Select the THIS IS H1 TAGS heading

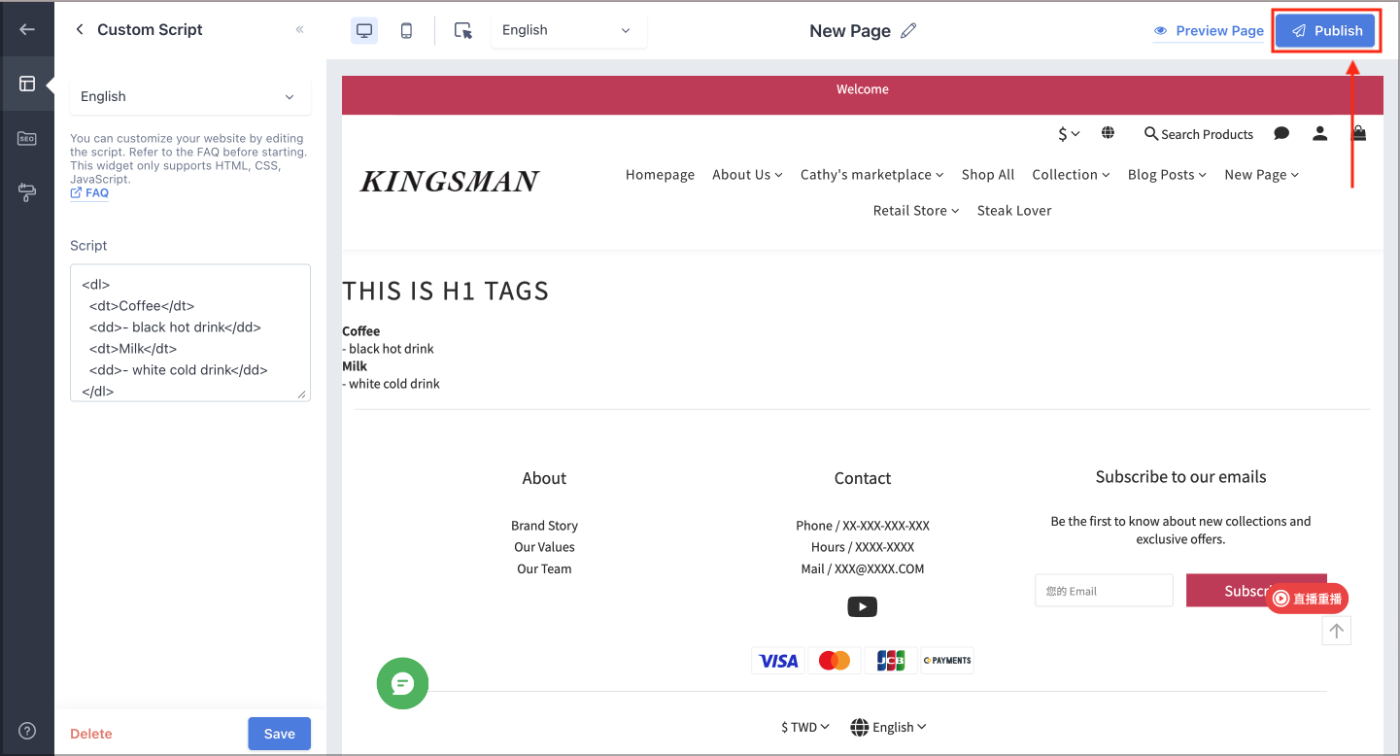pyautogui.click(x=446, y=291)
